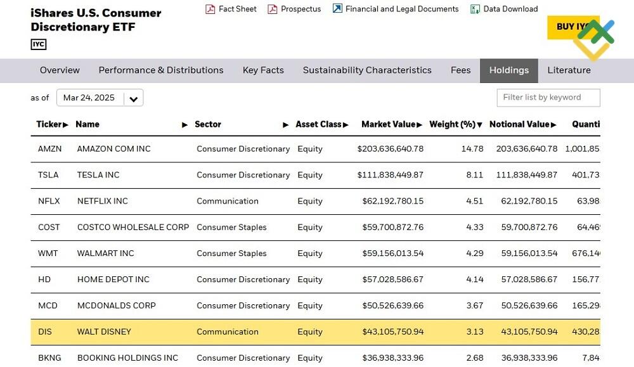Click Costco market value $59,700,872.76
Viewport: 634px width, 367px height.
(392, 227)
